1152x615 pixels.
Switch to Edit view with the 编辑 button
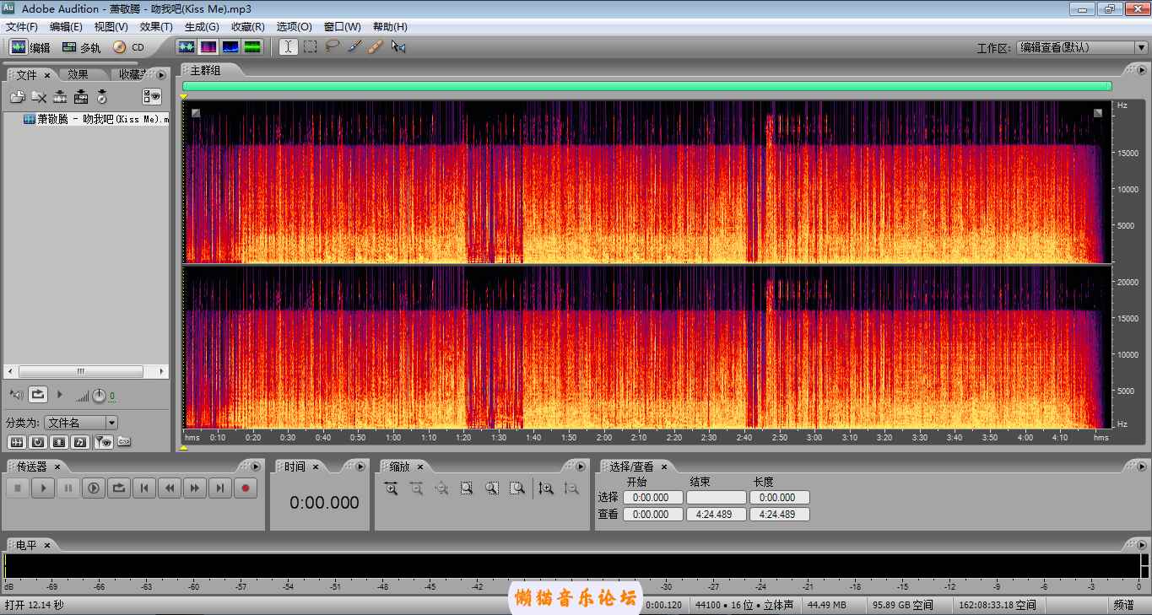point(30,47)
